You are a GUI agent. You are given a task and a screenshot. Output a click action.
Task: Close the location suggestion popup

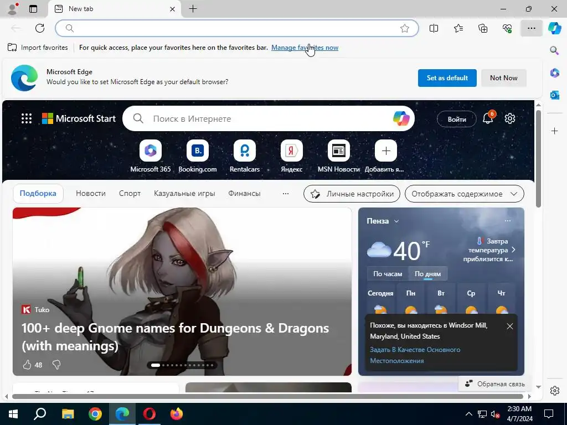[x=510, y=326]
